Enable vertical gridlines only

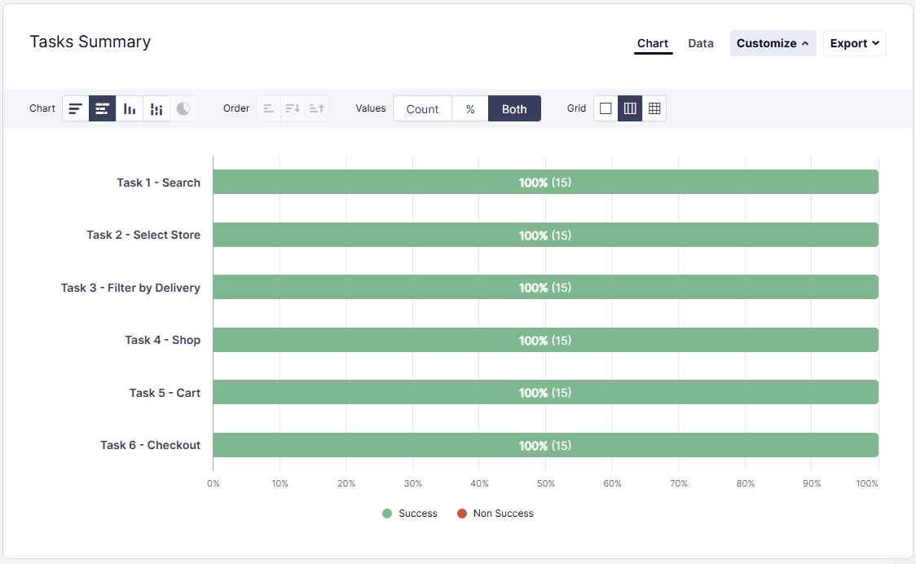coord(630,108)
